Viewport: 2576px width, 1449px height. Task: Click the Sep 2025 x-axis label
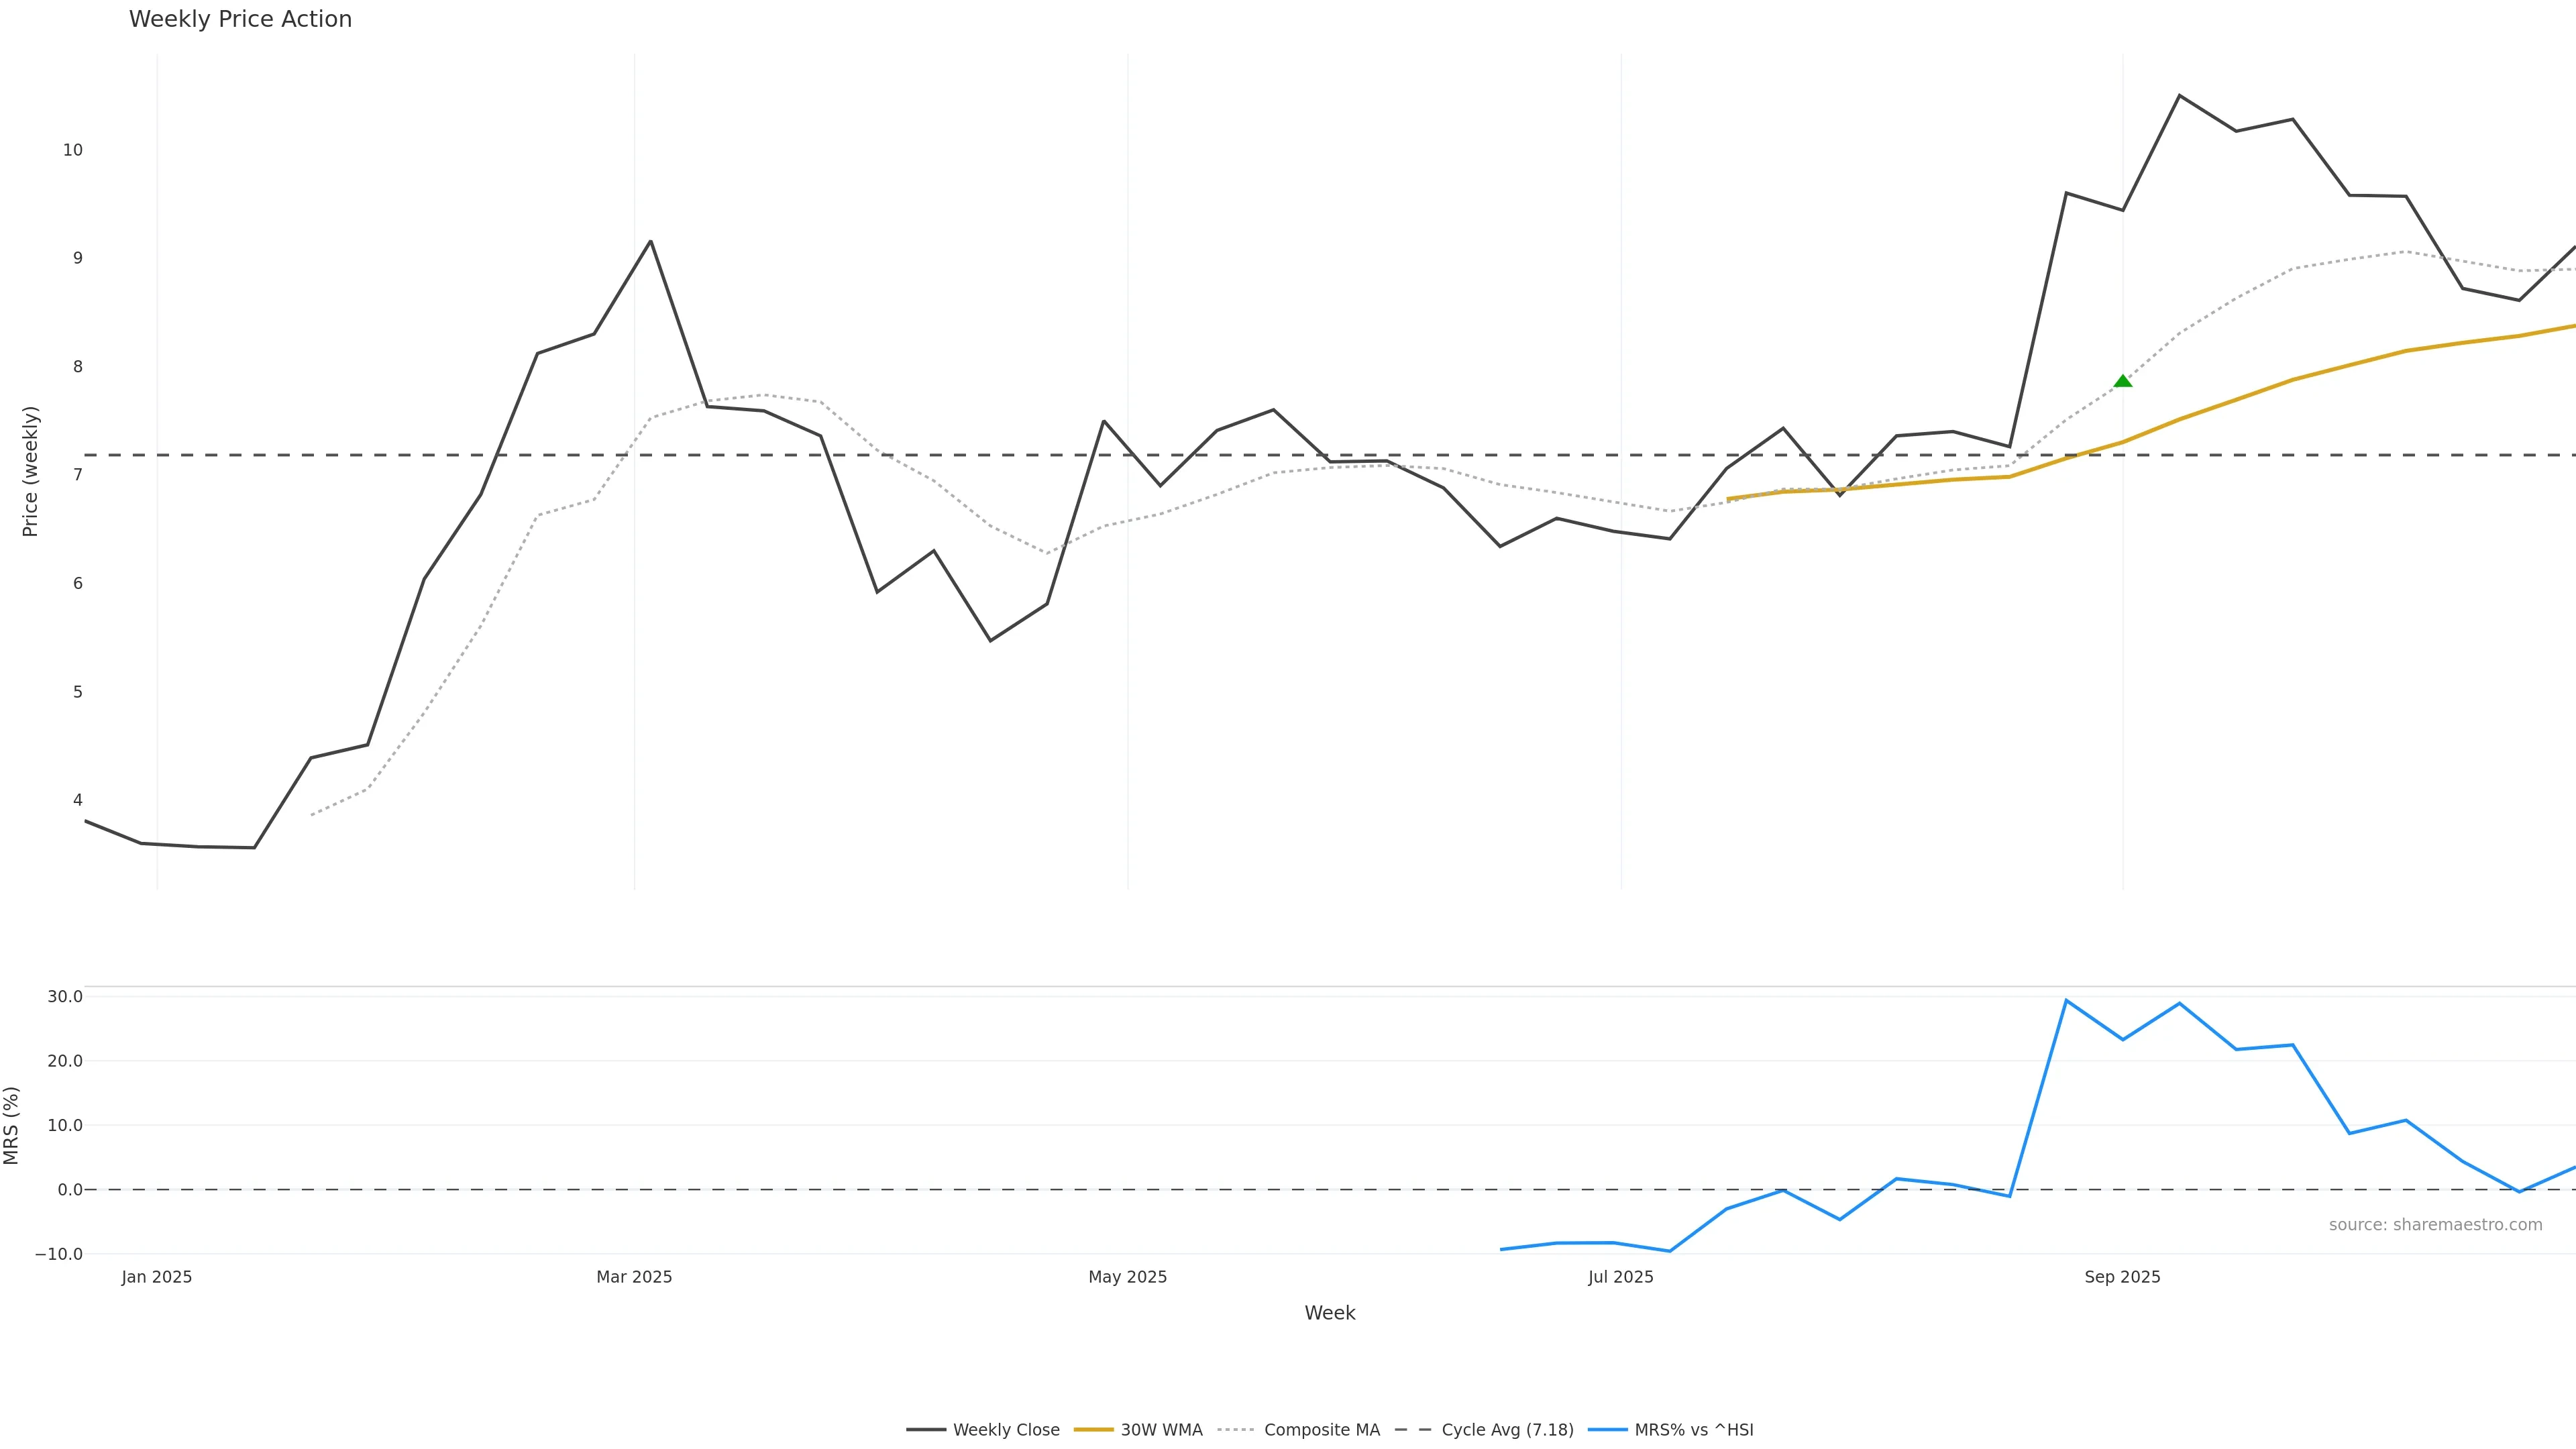click(2122, 1277)
